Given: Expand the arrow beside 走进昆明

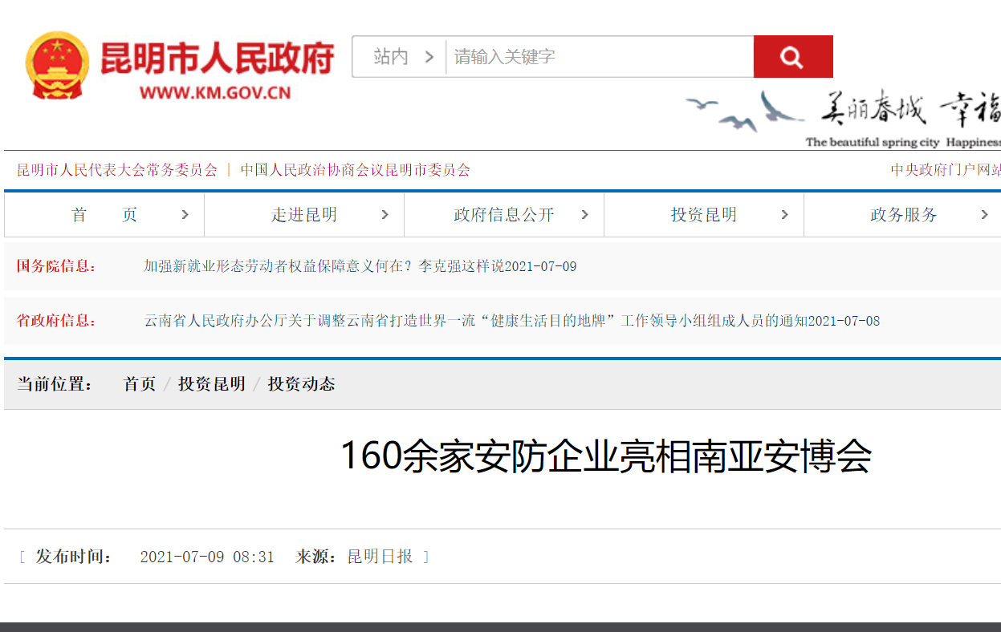Looking at the screenshot, I should [385, 215].
